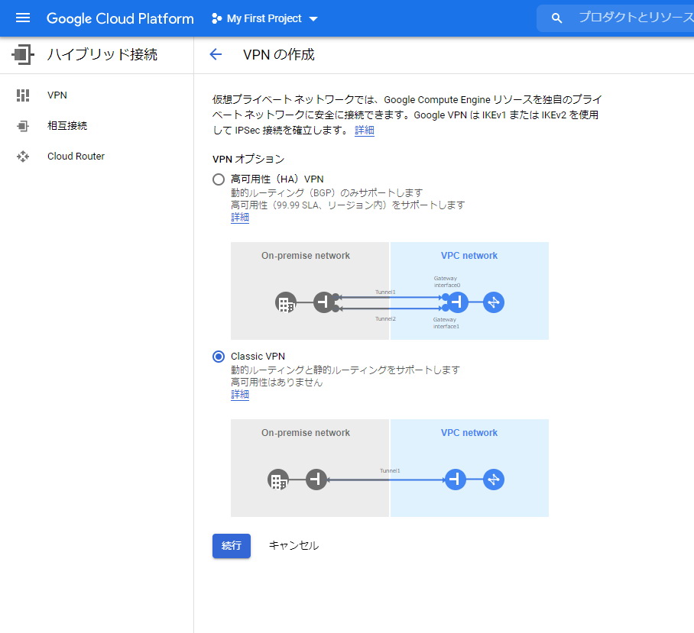Go back using the arrow icon
The image size is (694, 633).
(x=216, y=54)
